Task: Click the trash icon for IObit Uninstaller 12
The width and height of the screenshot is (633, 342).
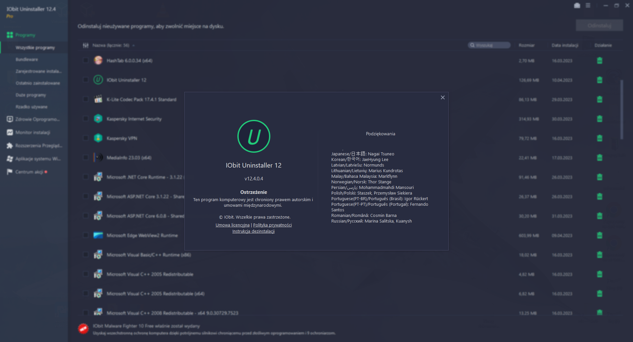Action: click(600, 80)
